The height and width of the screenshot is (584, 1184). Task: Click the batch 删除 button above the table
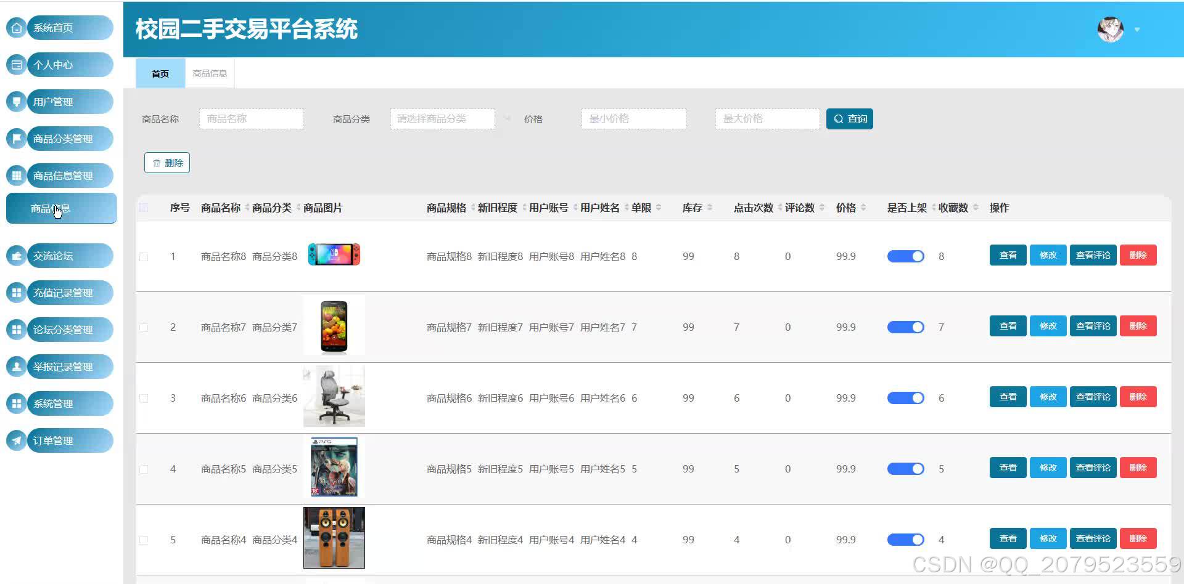[x=167, y=163]
